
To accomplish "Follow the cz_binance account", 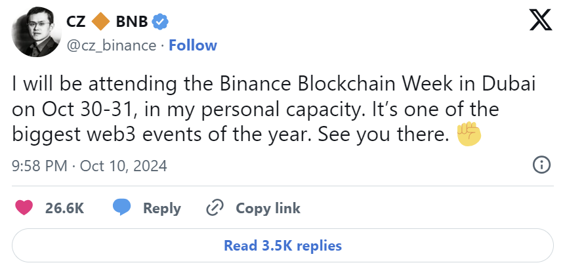I will coord(193,45).
